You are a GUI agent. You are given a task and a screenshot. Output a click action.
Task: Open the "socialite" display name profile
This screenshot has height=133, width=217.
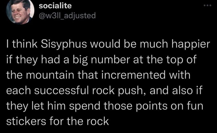click(55, 6)
